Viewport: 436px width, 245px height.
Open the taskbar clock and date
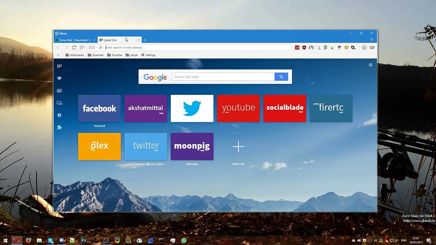[416, 241]
